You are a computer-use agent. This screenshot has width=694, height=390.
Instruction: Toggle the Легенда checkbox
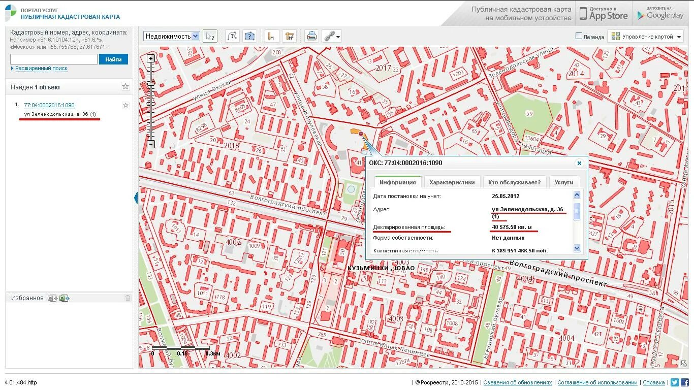click(579, 36)
